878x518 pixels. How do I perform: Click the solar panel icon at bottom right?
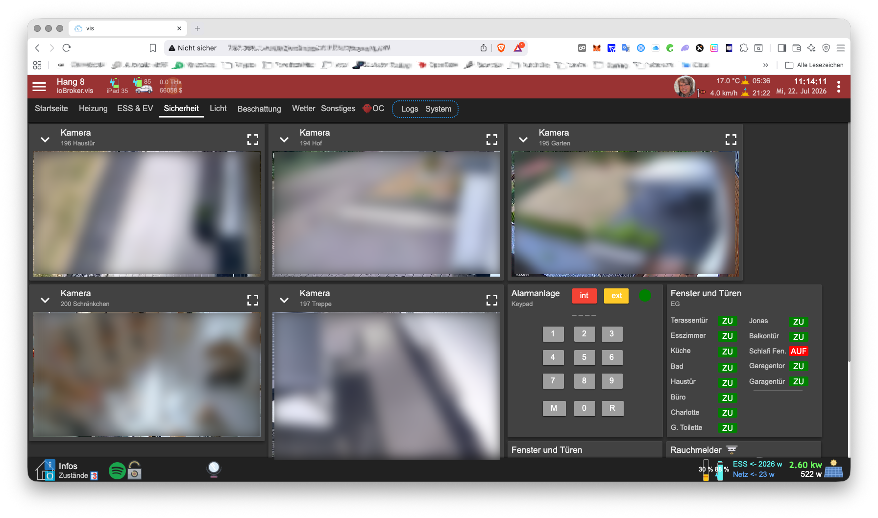(x=833, y=470)
